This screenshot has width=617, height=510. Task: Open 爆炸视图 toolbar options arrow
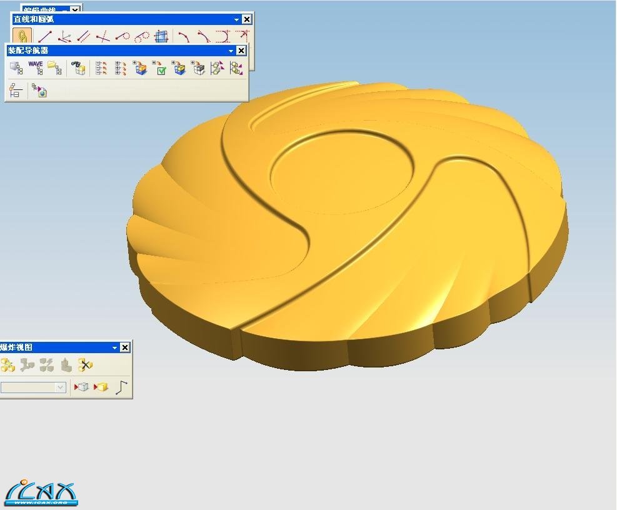tap(114, 347)
